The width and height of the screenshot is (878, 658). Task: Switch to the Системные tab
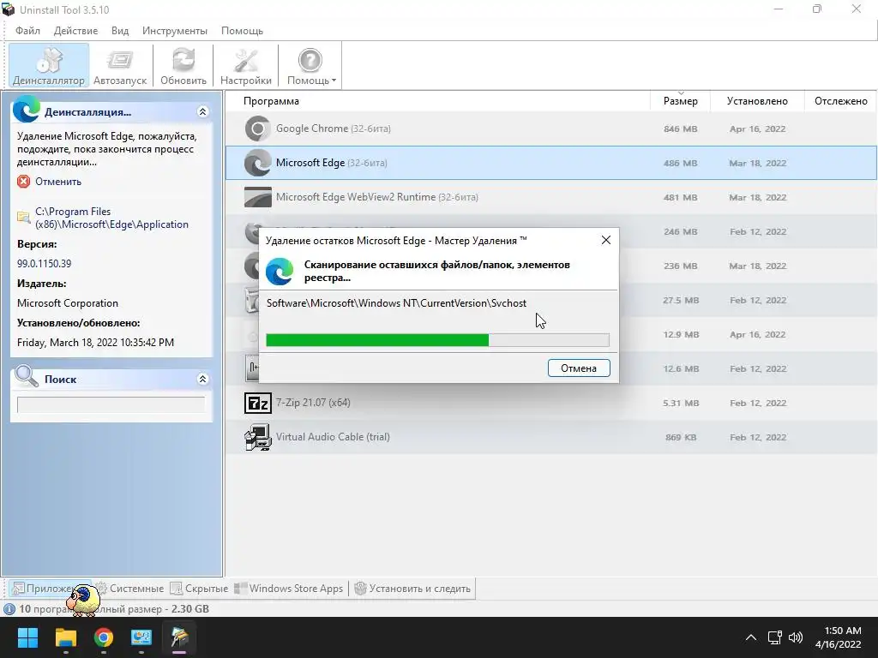click(x=130, y=589)
